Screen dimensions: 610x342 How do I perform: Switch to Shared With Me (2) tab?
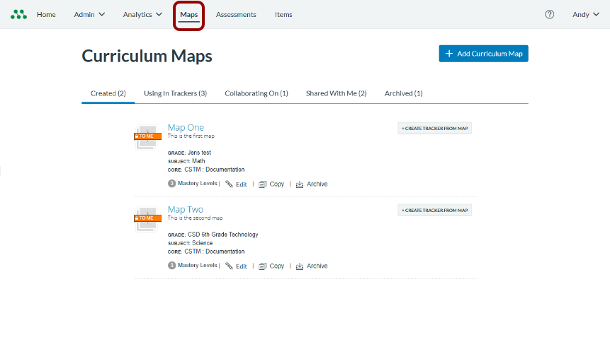coord(336,93)
